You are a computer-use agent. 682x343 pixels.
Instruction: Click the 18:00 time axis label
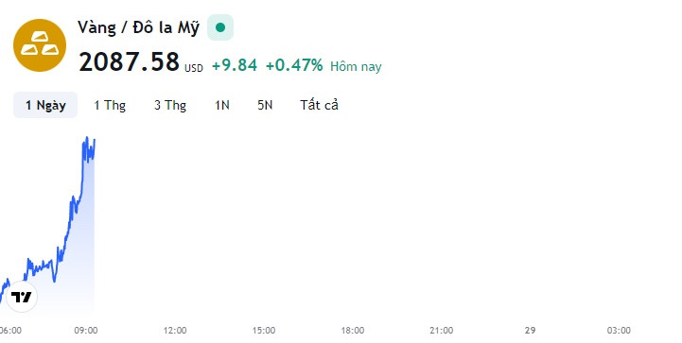point(352,331)
